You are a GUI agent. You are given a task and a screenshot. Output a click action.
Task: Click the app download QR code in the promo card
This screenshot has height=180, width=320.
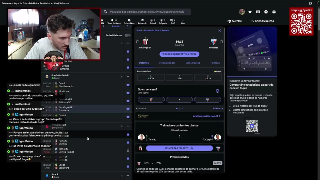tap(252, 126)
